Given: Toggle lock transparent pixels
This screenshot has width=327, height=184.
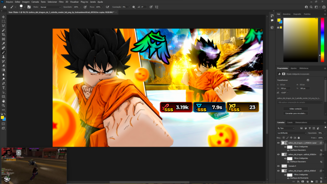Looking at the screenshot, I should click(x=283, y=138).
